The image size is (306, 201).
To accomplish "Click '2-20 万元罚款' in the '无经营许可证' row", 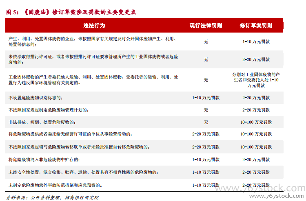I will coord(206,134).
